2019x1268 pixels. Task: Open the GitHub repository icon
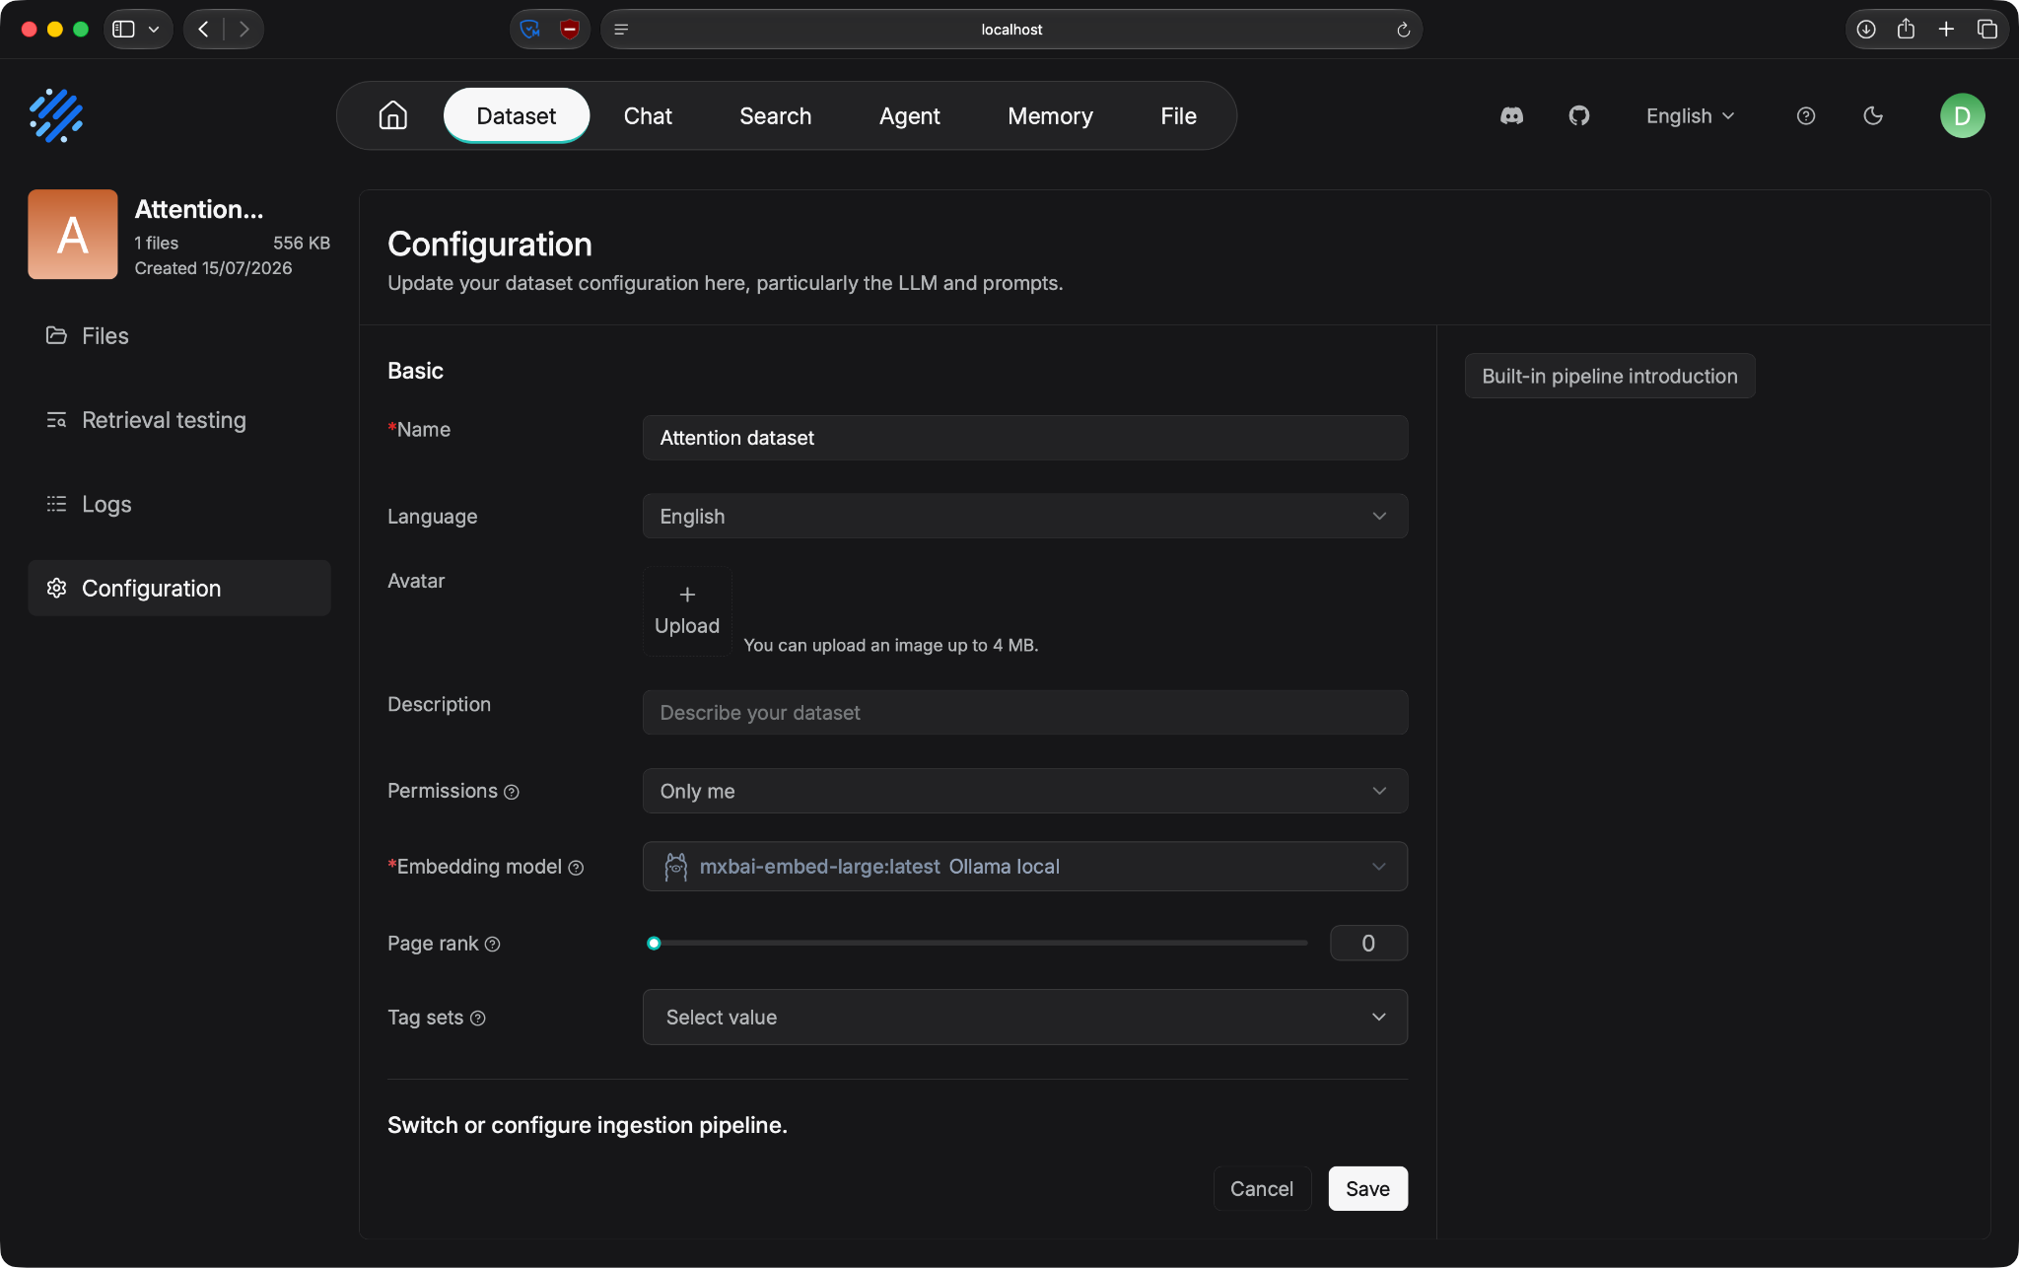[1579, 115]
